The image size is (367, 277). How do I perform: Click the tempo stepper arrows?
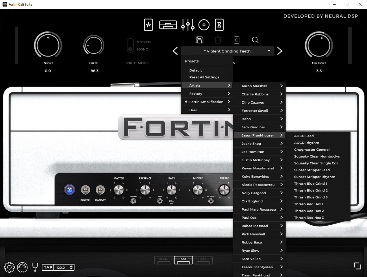pyautogui.click(x=71, y=267)
